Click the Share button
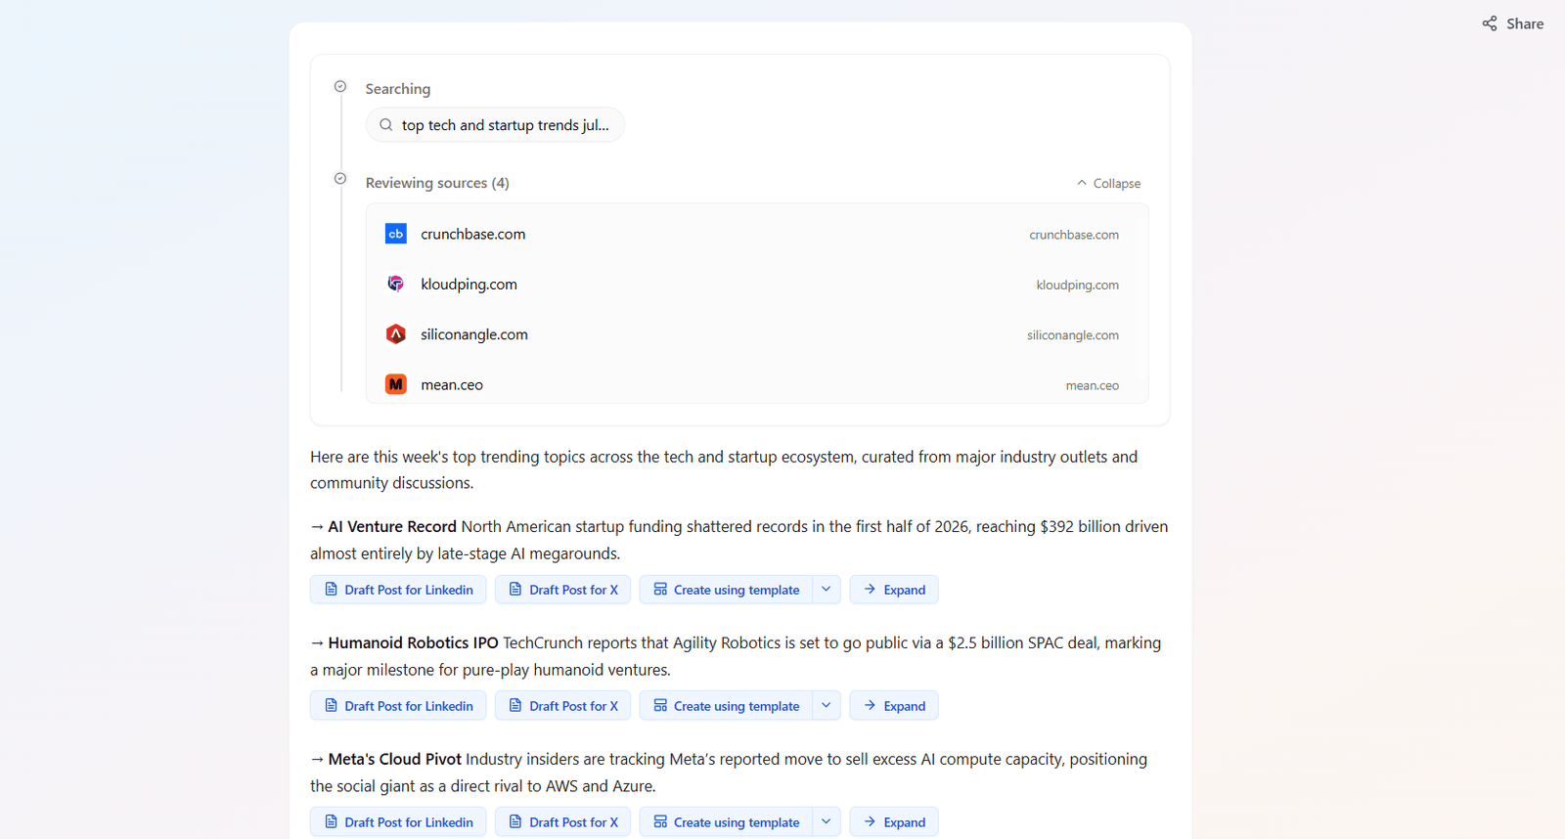This screenshot has width=1565, height=839. 1512,23
